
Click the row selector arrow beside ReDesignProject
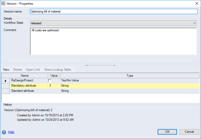coord(5,81)
